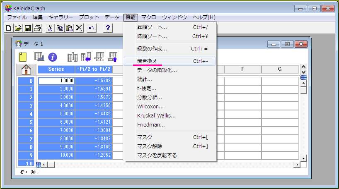
Task: Open the ヘルプ(H) menu
Action: pyautogui.click(x=204, y=17)
